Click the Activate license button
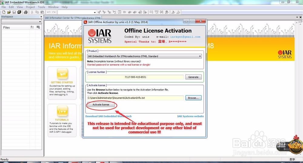The width and height of the screenshot is (303, 163). click(x=101, y=105)
